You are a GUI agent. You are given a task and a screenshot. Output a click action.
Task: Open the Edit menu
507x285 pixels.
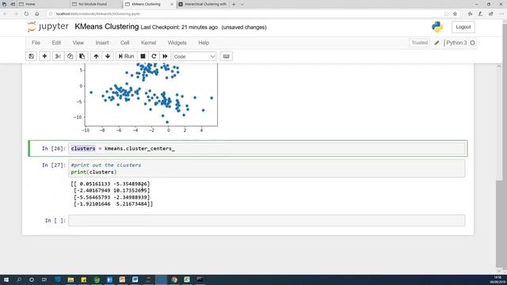(56, 43)
